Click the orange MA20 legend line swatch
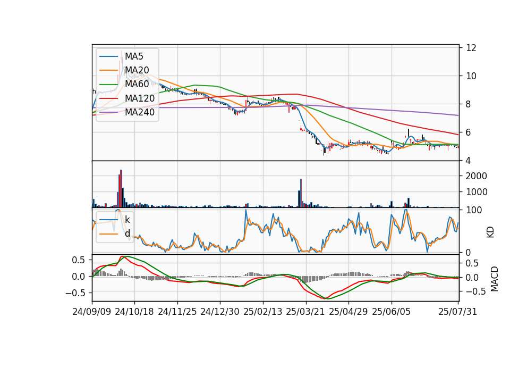510x367 pixels. click(108, 70)
